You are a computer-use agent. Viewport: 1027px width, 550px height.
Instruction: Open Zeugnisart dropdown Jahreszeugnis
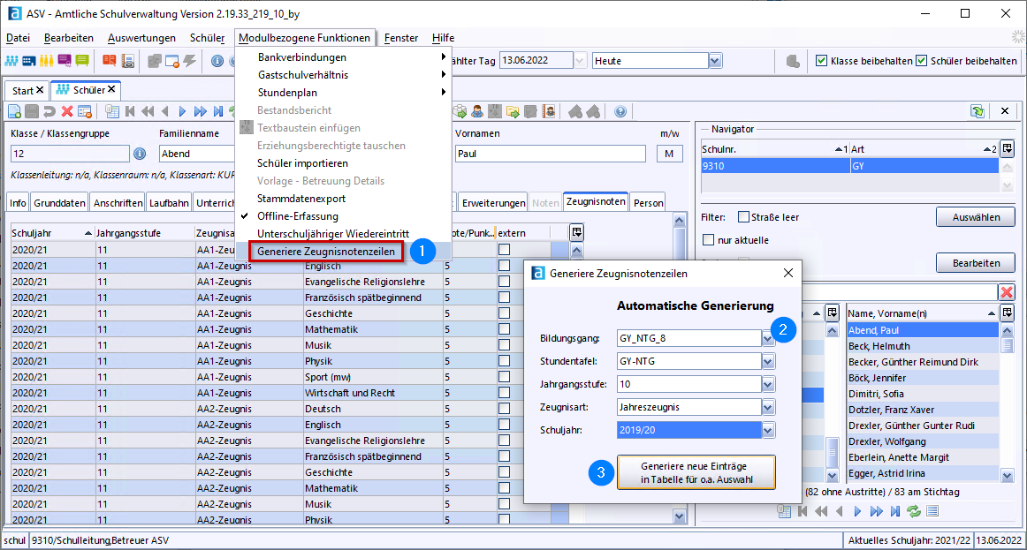coord(768,407)
